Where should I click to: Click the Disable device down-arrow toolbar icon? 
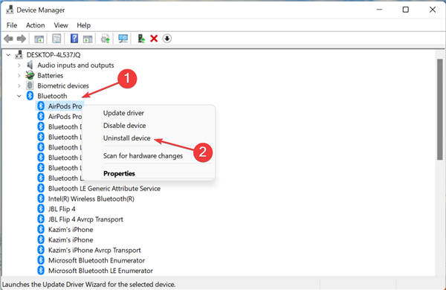tap(167, 39)
